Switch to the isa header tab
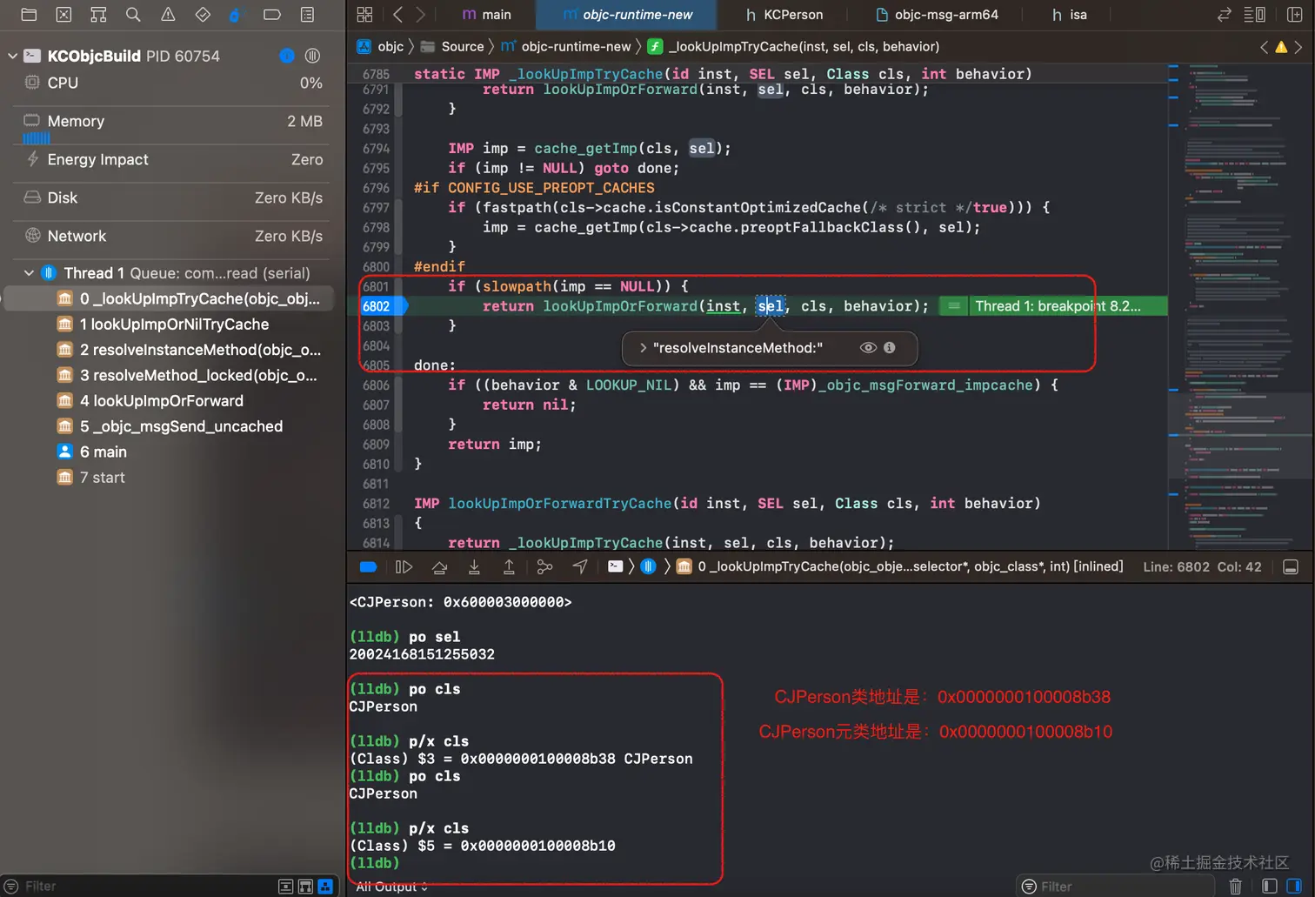 click(1070, 15)
